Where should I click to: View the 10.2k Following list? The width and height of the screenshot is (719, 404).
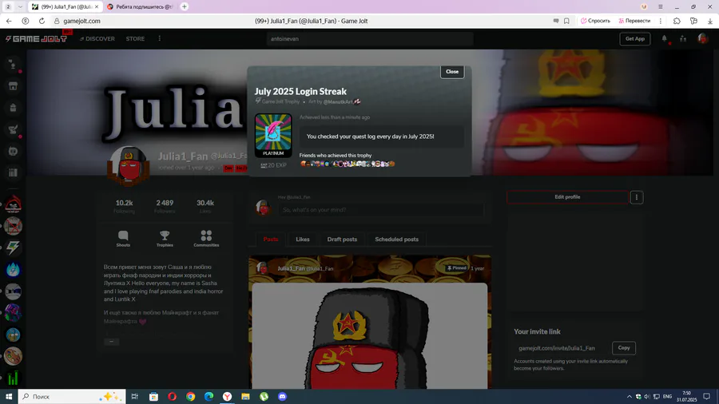pos(125,206)
